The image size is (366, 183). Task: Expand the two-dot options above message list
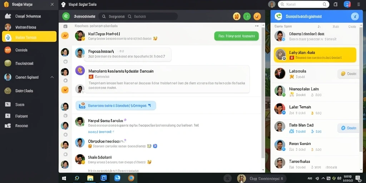pos(257,26)
